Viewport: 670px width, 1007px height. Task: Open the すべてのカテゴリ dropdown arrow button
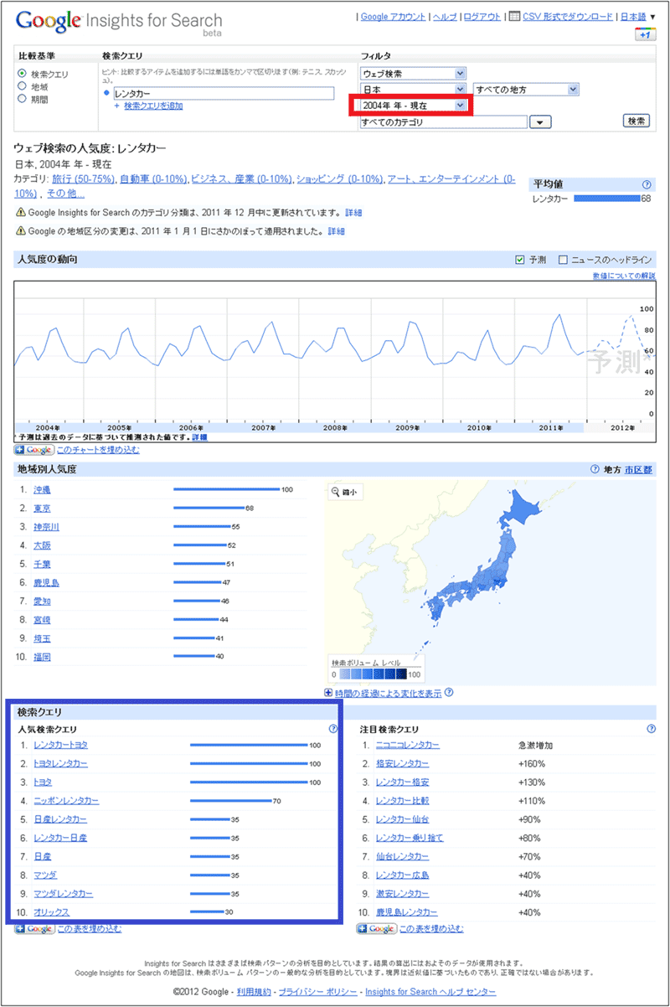click(x=543, y=122)
